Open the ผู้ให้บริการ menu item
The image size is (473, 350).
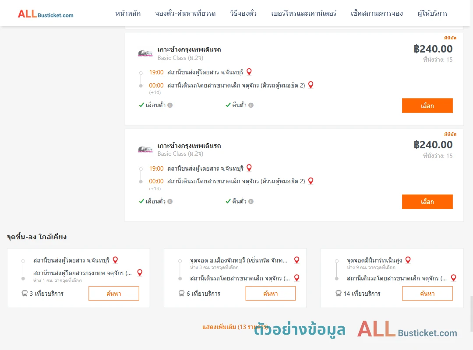(x=433, y=14)
